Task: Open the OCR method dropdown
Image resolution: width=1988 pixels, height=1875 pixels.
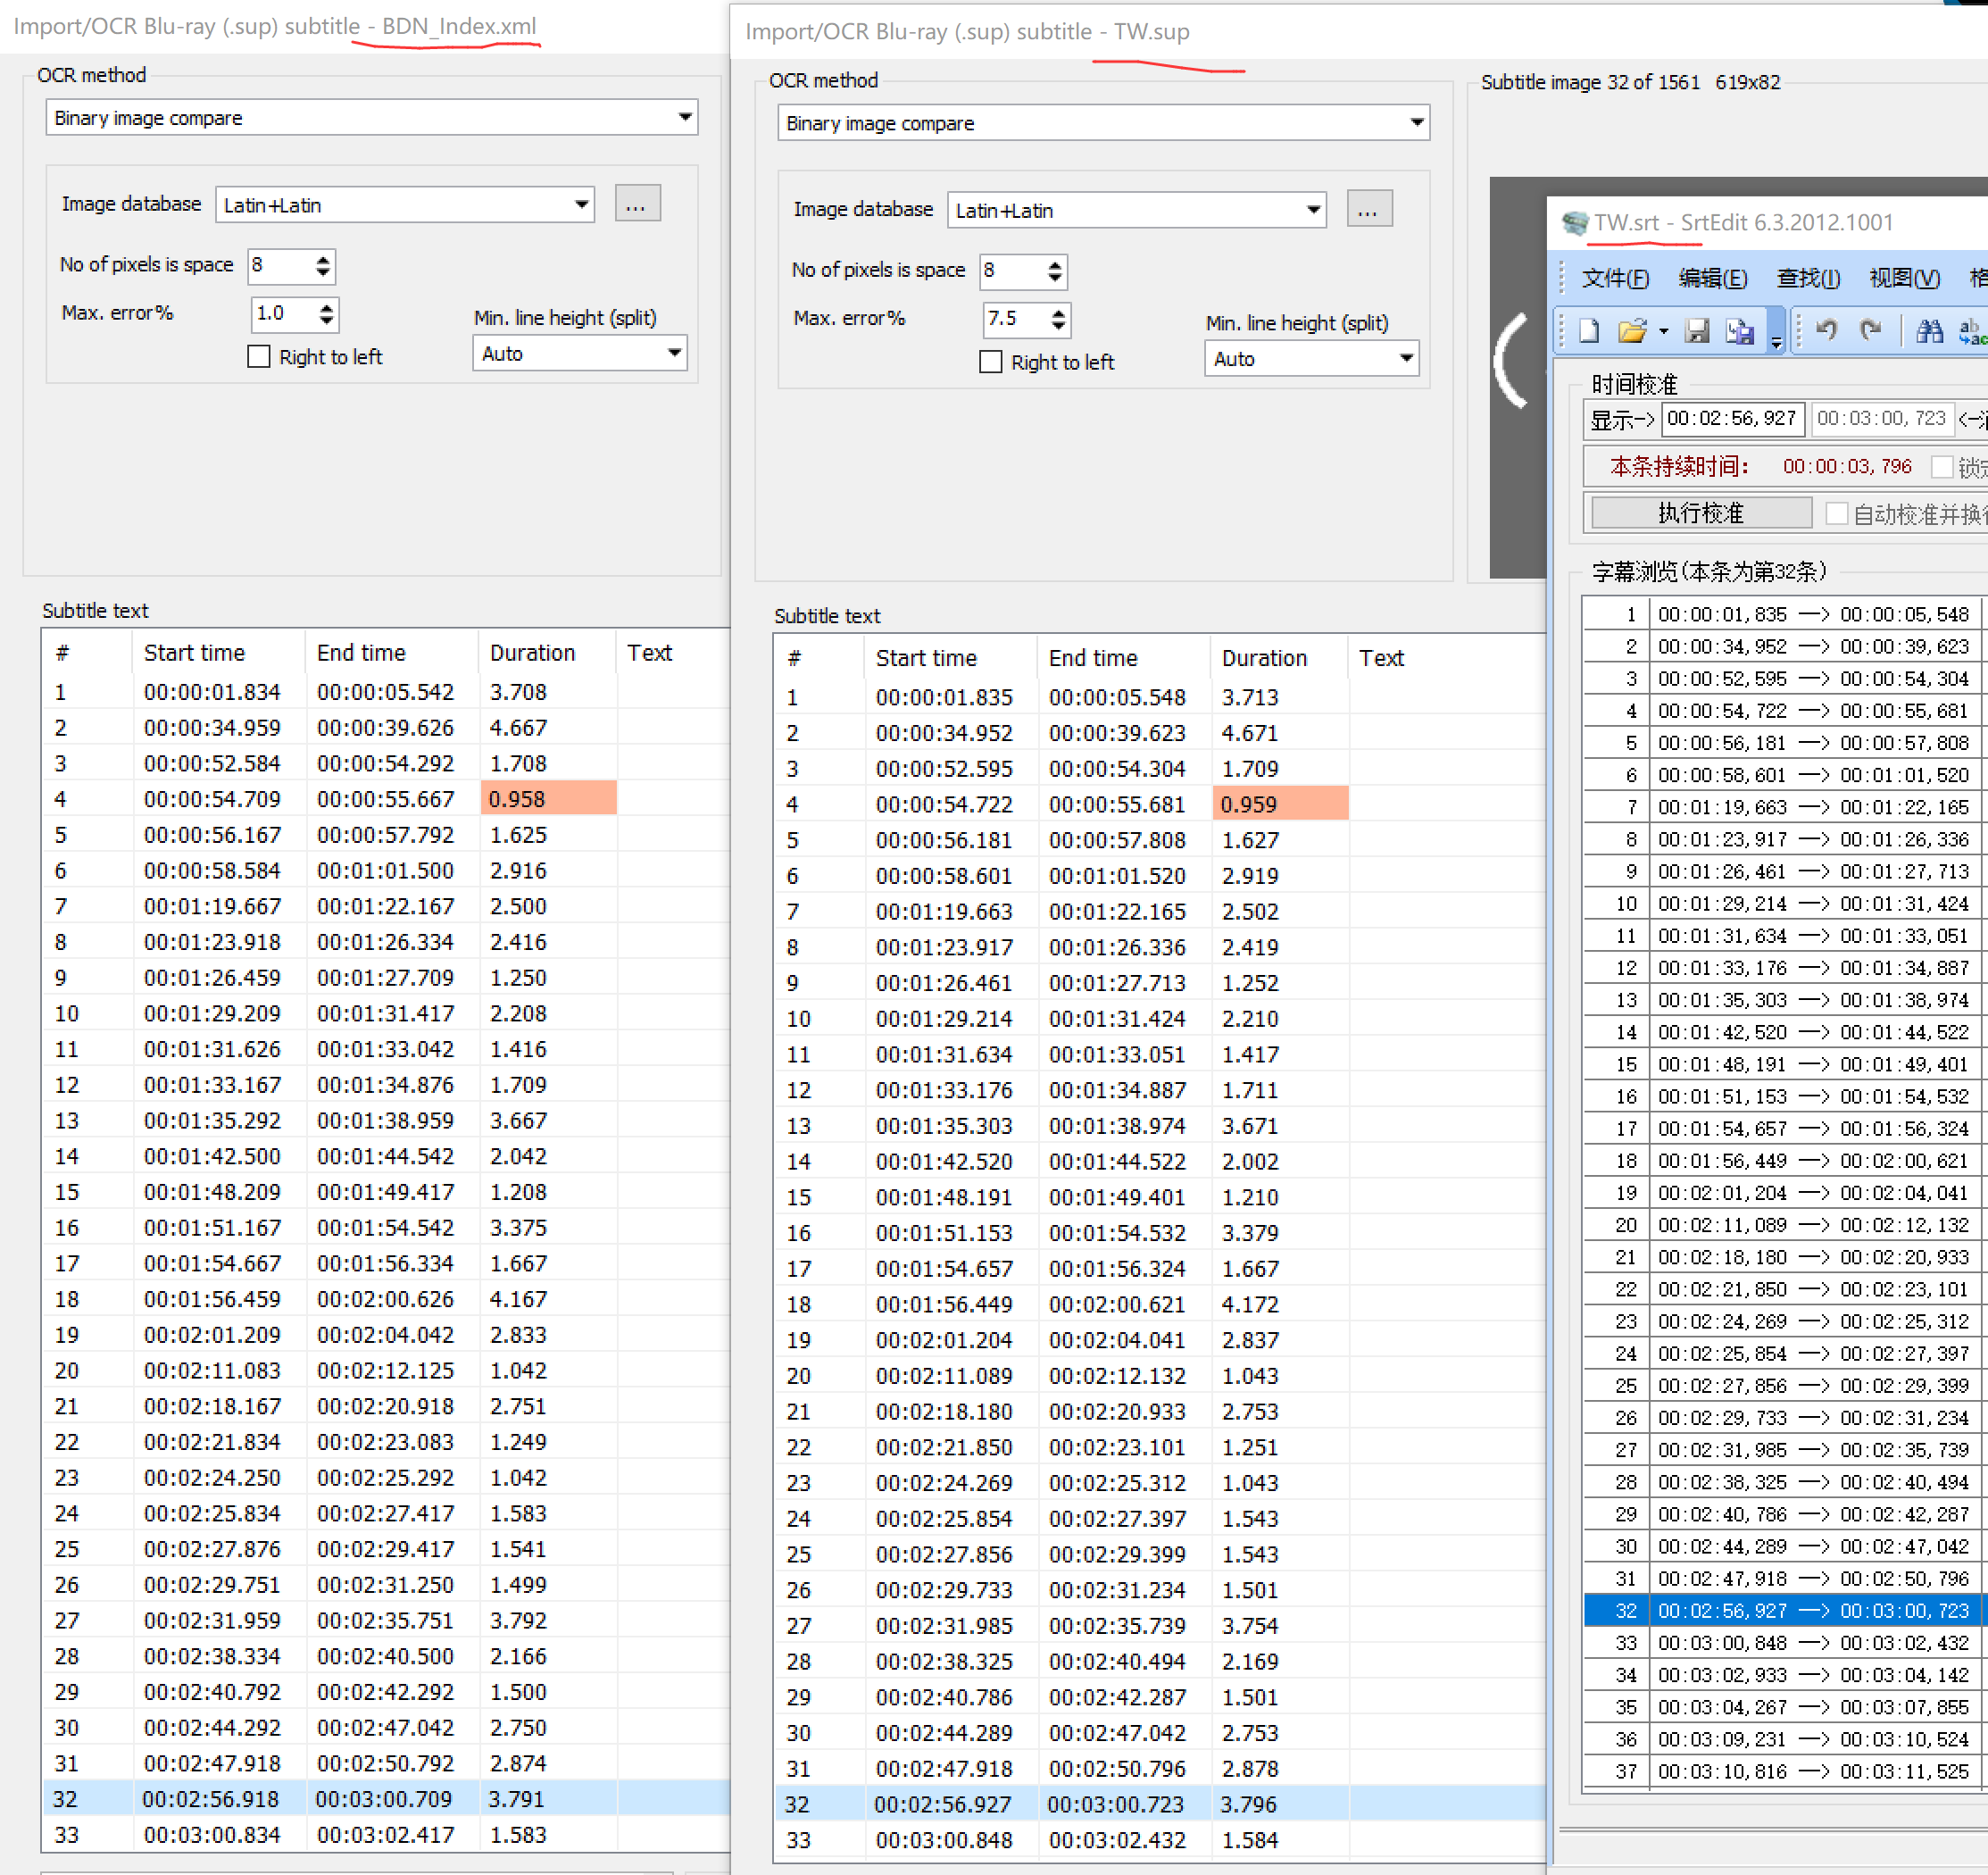Action: coord(685,117)
